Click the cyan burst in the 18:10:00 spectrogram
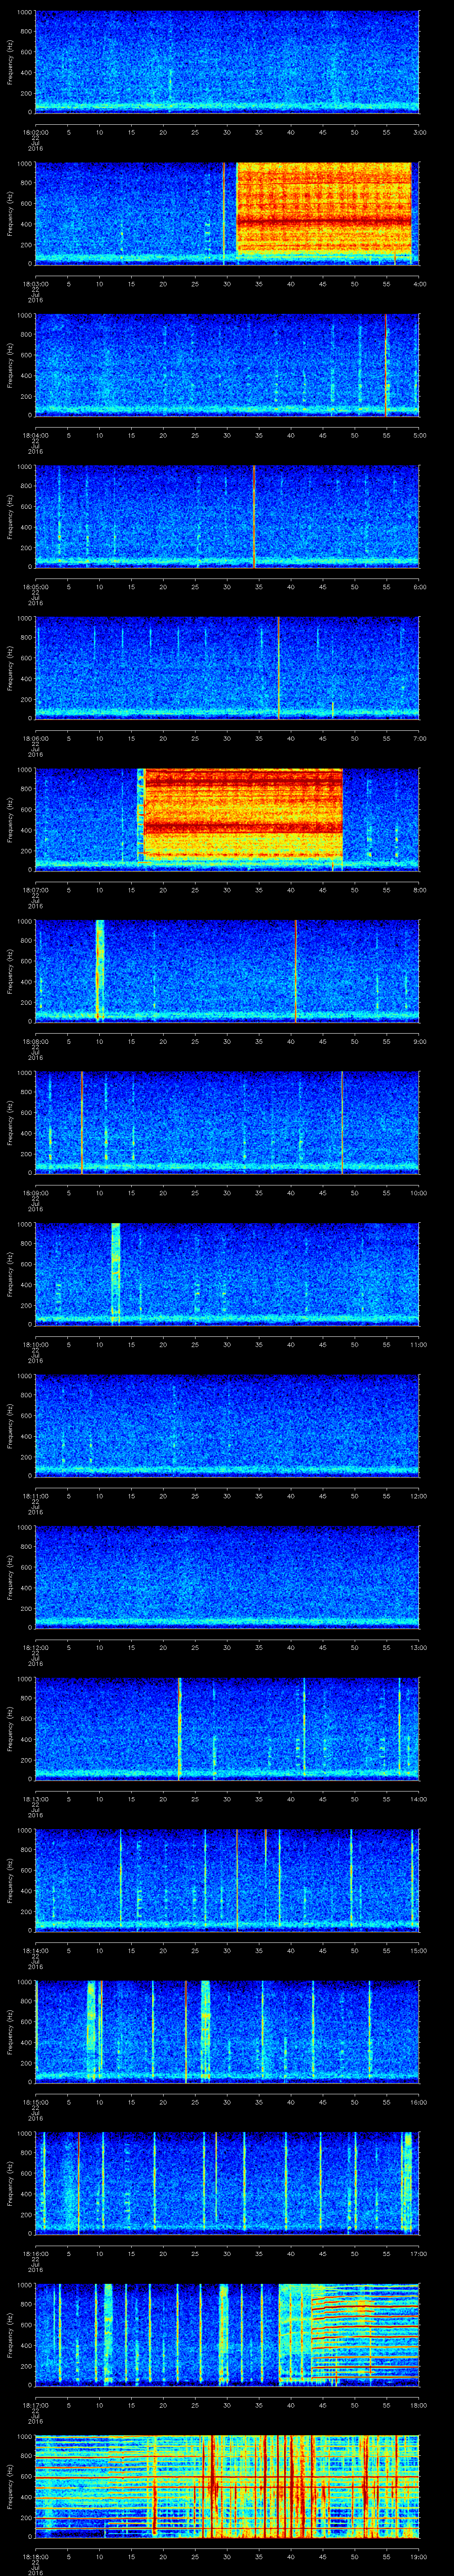 pos(116,1273)
